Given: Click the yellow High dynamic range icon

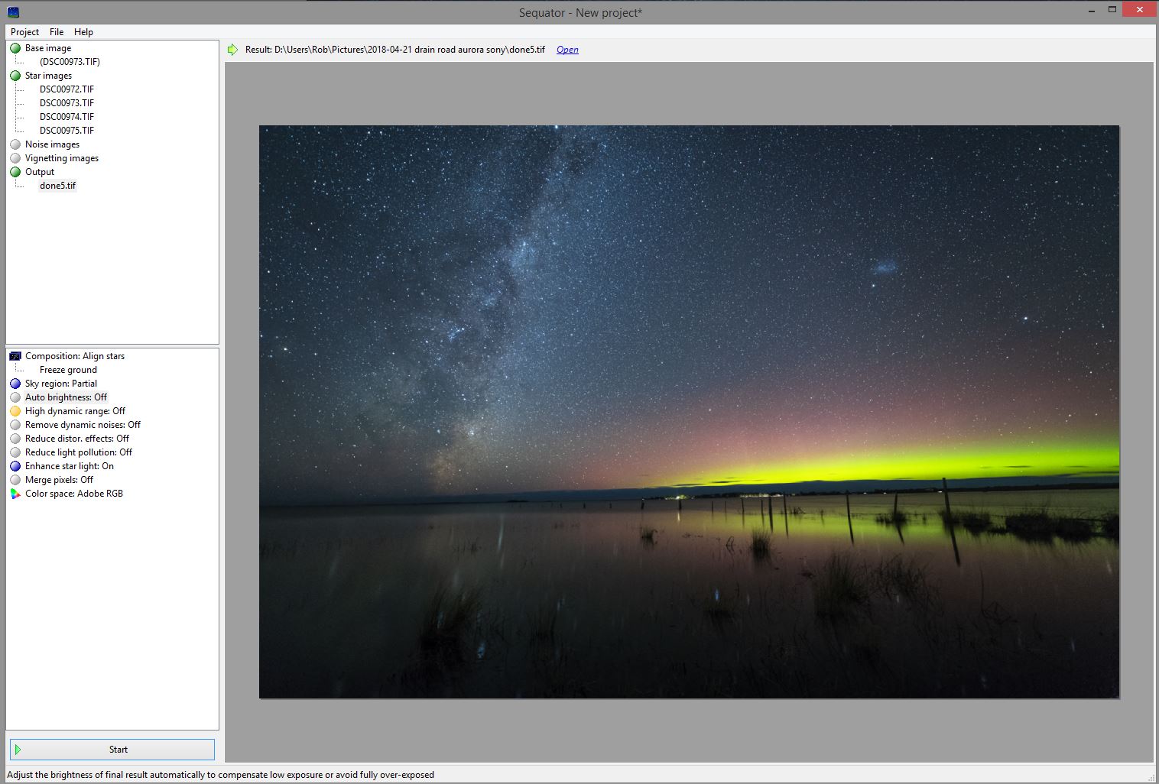Looking at the screenshot, I should 15,411.
